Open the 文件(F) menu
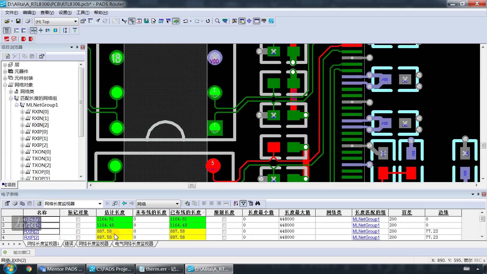 pos(12,12)
